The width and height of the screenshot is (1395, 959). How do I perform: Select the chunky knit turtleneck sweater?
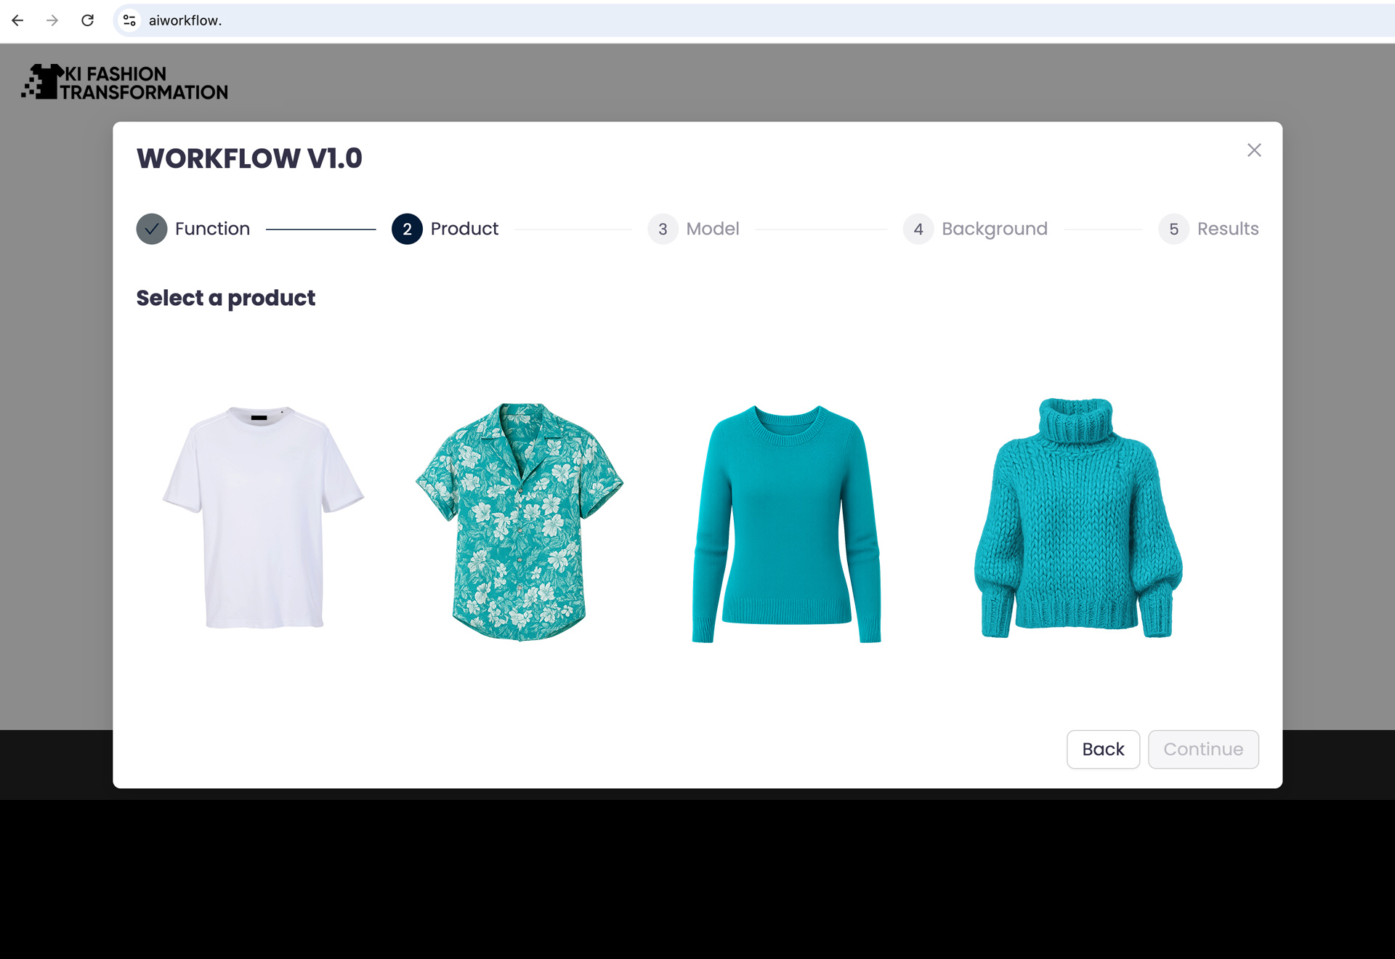tap(1078, 518)
